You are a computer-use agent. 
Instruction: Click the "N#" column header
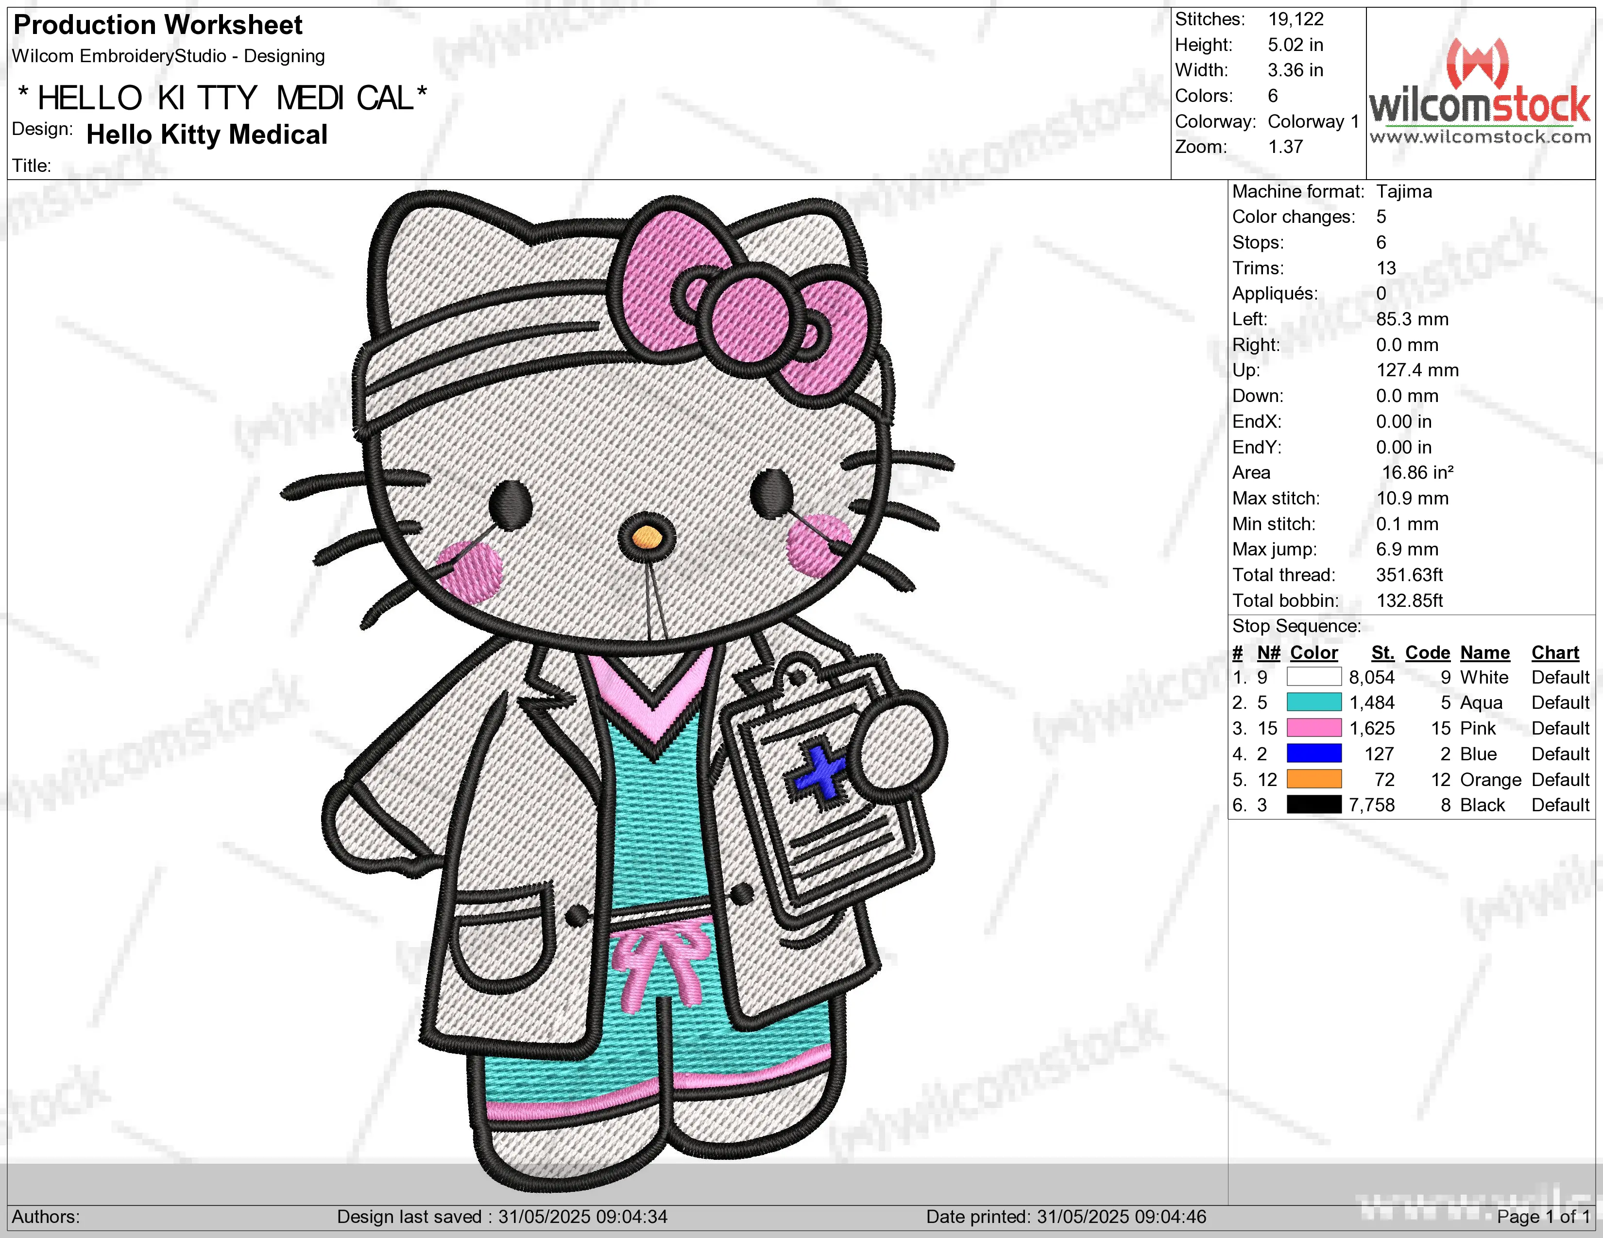(x=1268, y=652)
